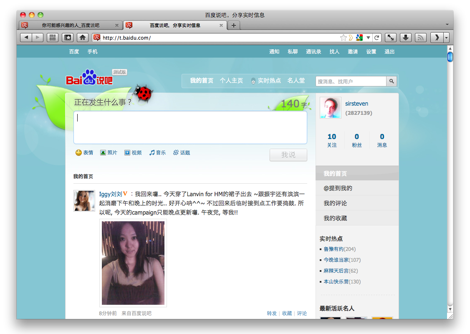
Task: Open the 手机 link in the top bar
Action: [92, 52]
